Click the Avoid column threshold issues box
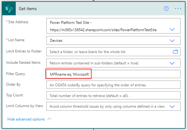The image size is (187, 130). 113,106
